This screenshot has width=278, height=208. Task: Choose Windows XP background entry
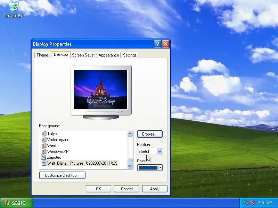[x=58, y=151]
